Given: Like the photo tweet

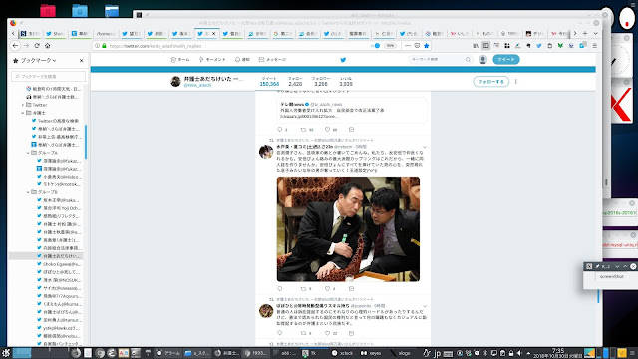Looking at the screenshot, I should (328, 288).
